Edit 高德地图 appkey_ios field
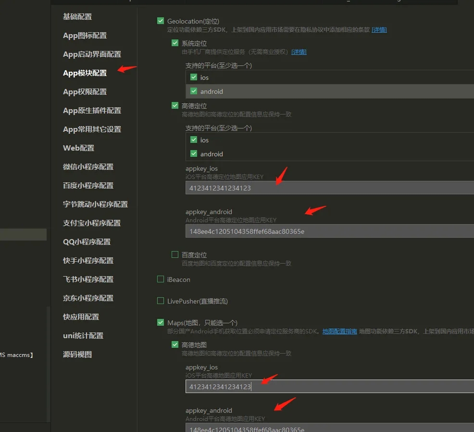 329,386
